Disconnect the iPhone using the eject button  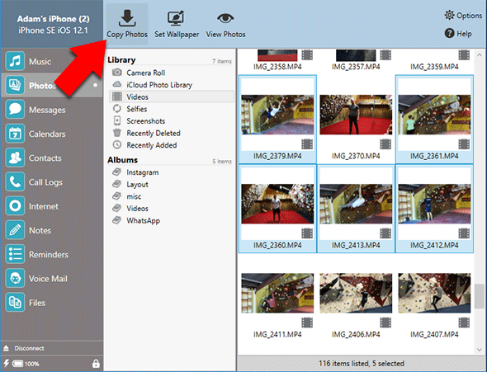[6, 348]
